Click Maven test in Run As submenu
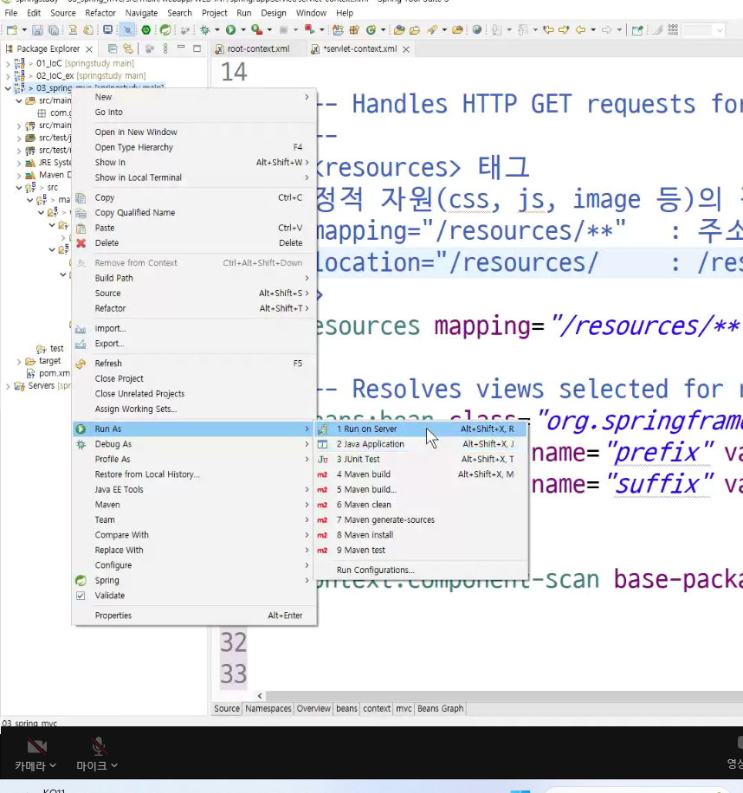Viewport: 743px width, 793px height. click(x=422, y=551)
